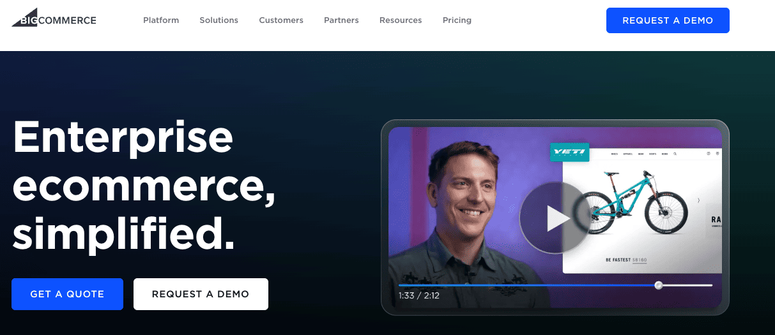
Task: Open the Partners menu
Action: point(341,20)
